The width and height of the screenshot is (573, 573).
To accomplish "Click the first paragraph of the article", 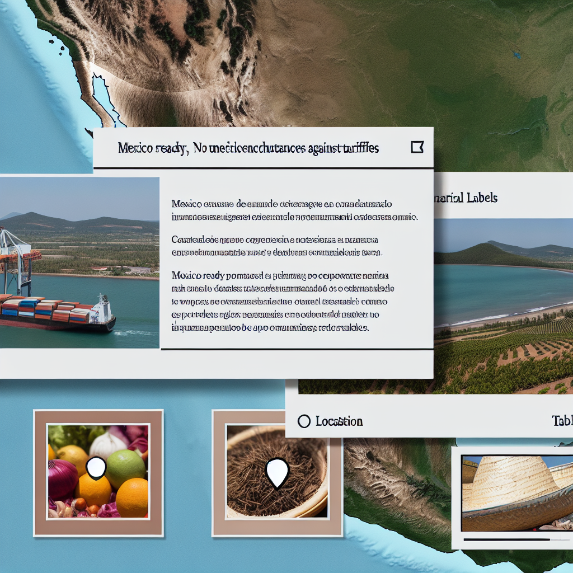I will (294, 209).
